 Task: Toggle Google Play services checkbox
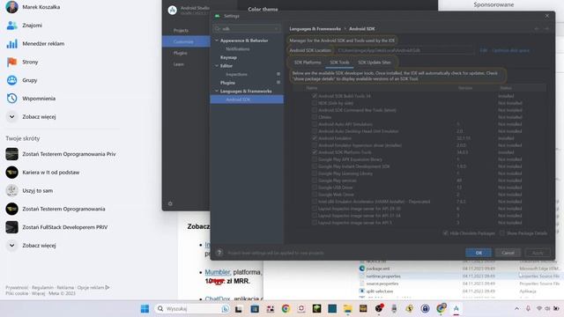tap(315, 181)
